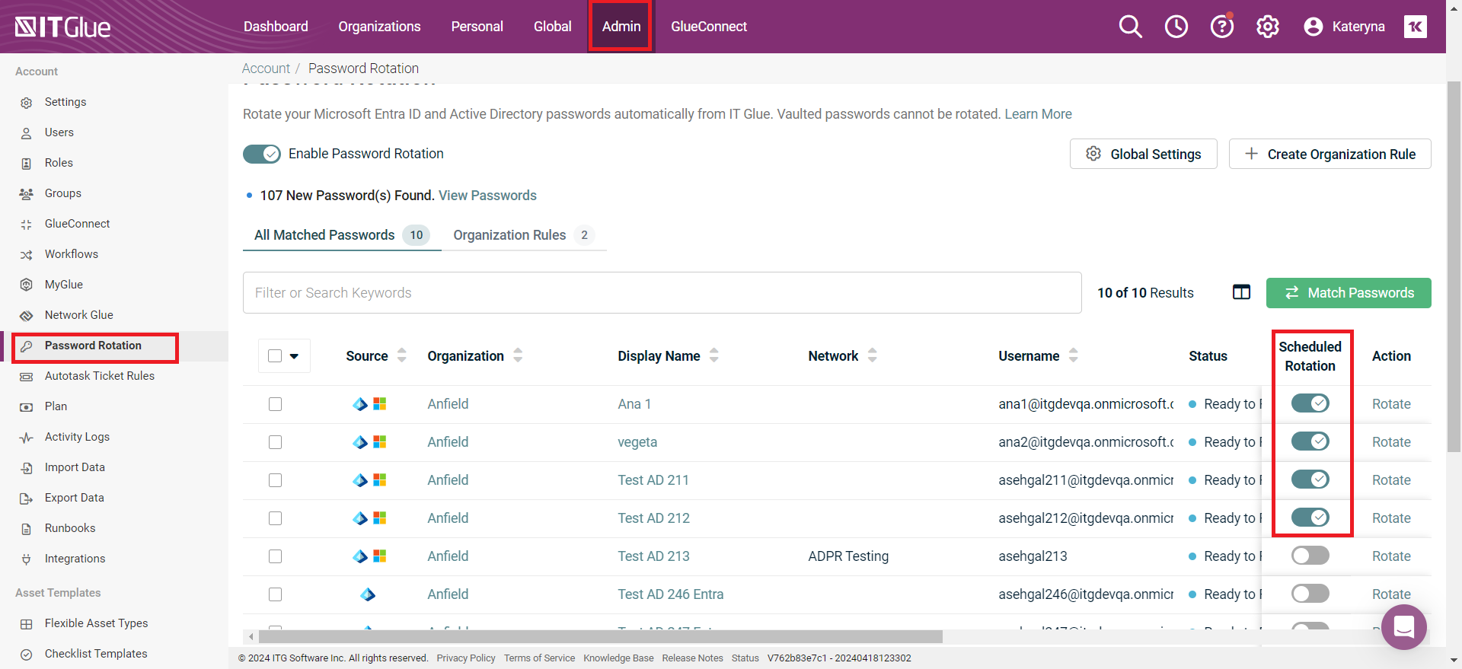Open the search magnifier icon
This screenshot has height=669, width=1462.
[1130, 27]
